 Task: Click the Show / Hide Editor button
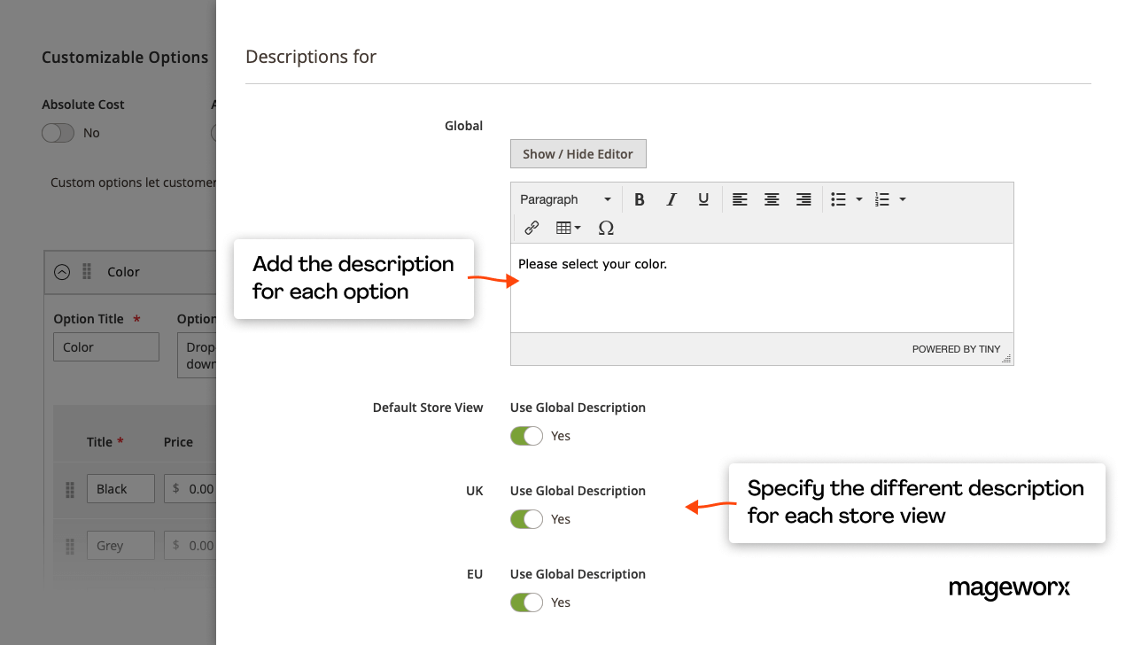pyautogui.click(x=578, y=153)
